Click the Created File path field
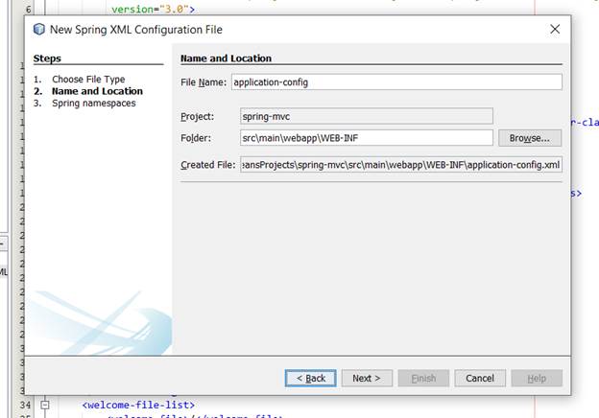Image resolution: width=599 pixels, height=418 pixels. point(401,164)
